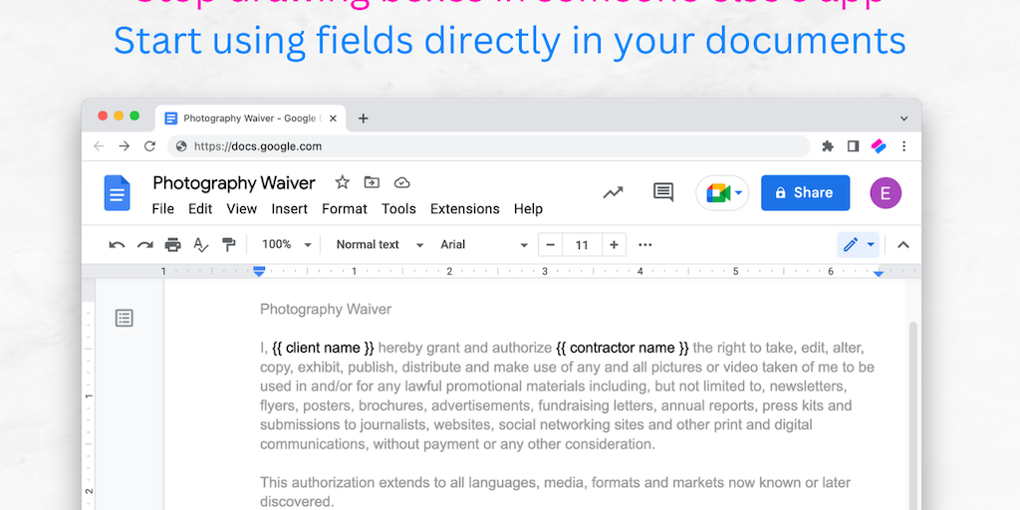Click the Google Meet camera icon
Screen dimensions: 1020x510
(717, 193)
